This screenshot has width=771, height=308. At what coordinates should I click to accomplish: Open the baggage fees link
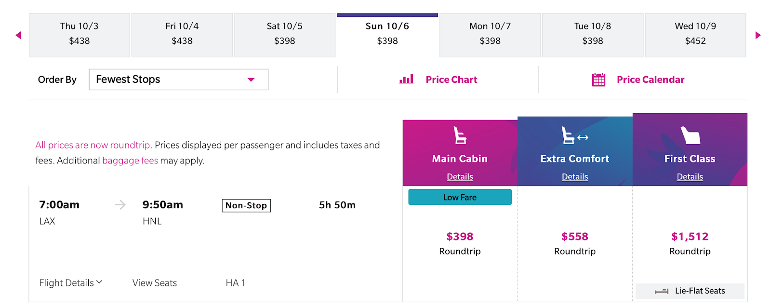point(130,161)
